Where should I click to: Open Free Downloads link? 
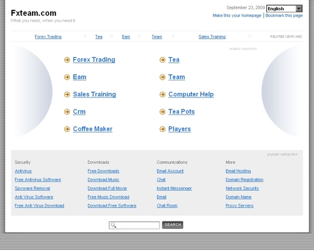click(x=104, y=171)
